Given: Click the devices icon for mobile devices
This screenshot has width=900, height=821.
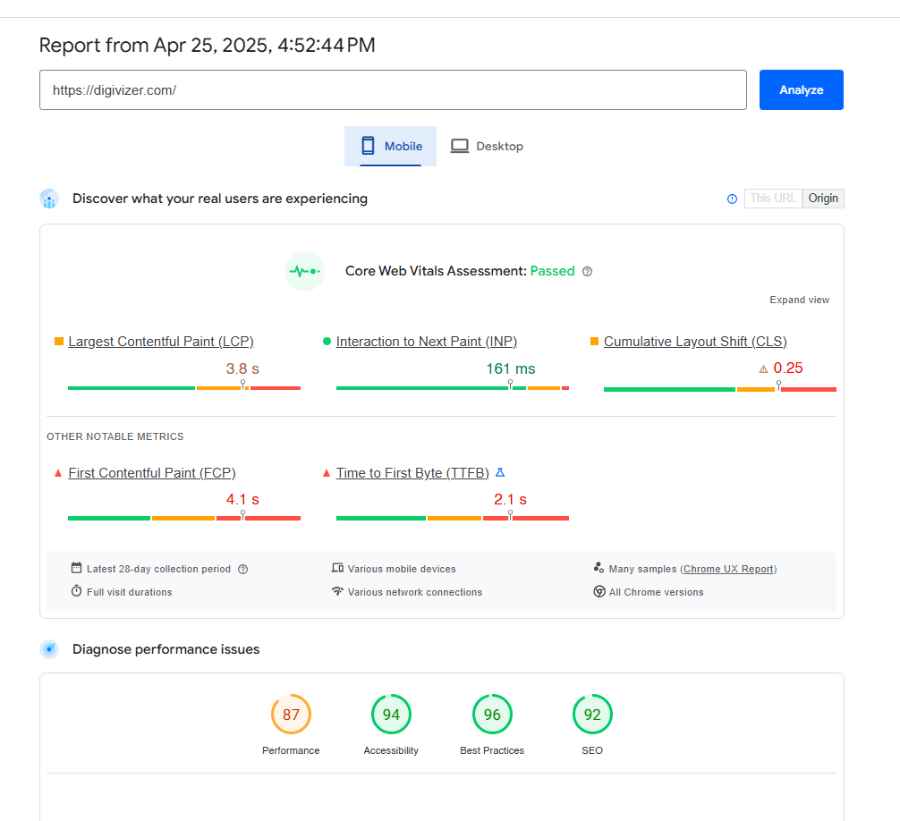Looking at the screenshot, I should point(337,568).
